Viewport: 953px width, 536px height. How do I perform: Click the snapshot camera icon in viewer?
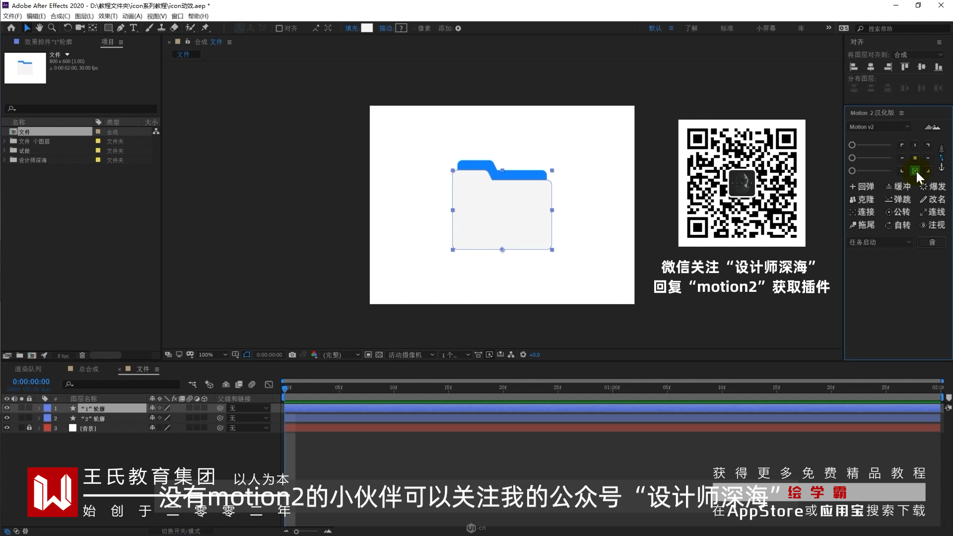pyautogui.click(x=292, y=355)
